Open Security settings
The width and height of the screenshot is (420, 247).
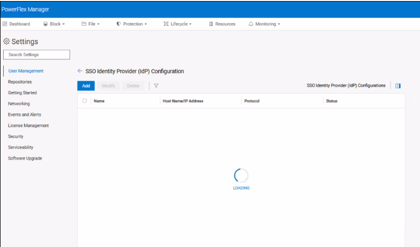16,136
